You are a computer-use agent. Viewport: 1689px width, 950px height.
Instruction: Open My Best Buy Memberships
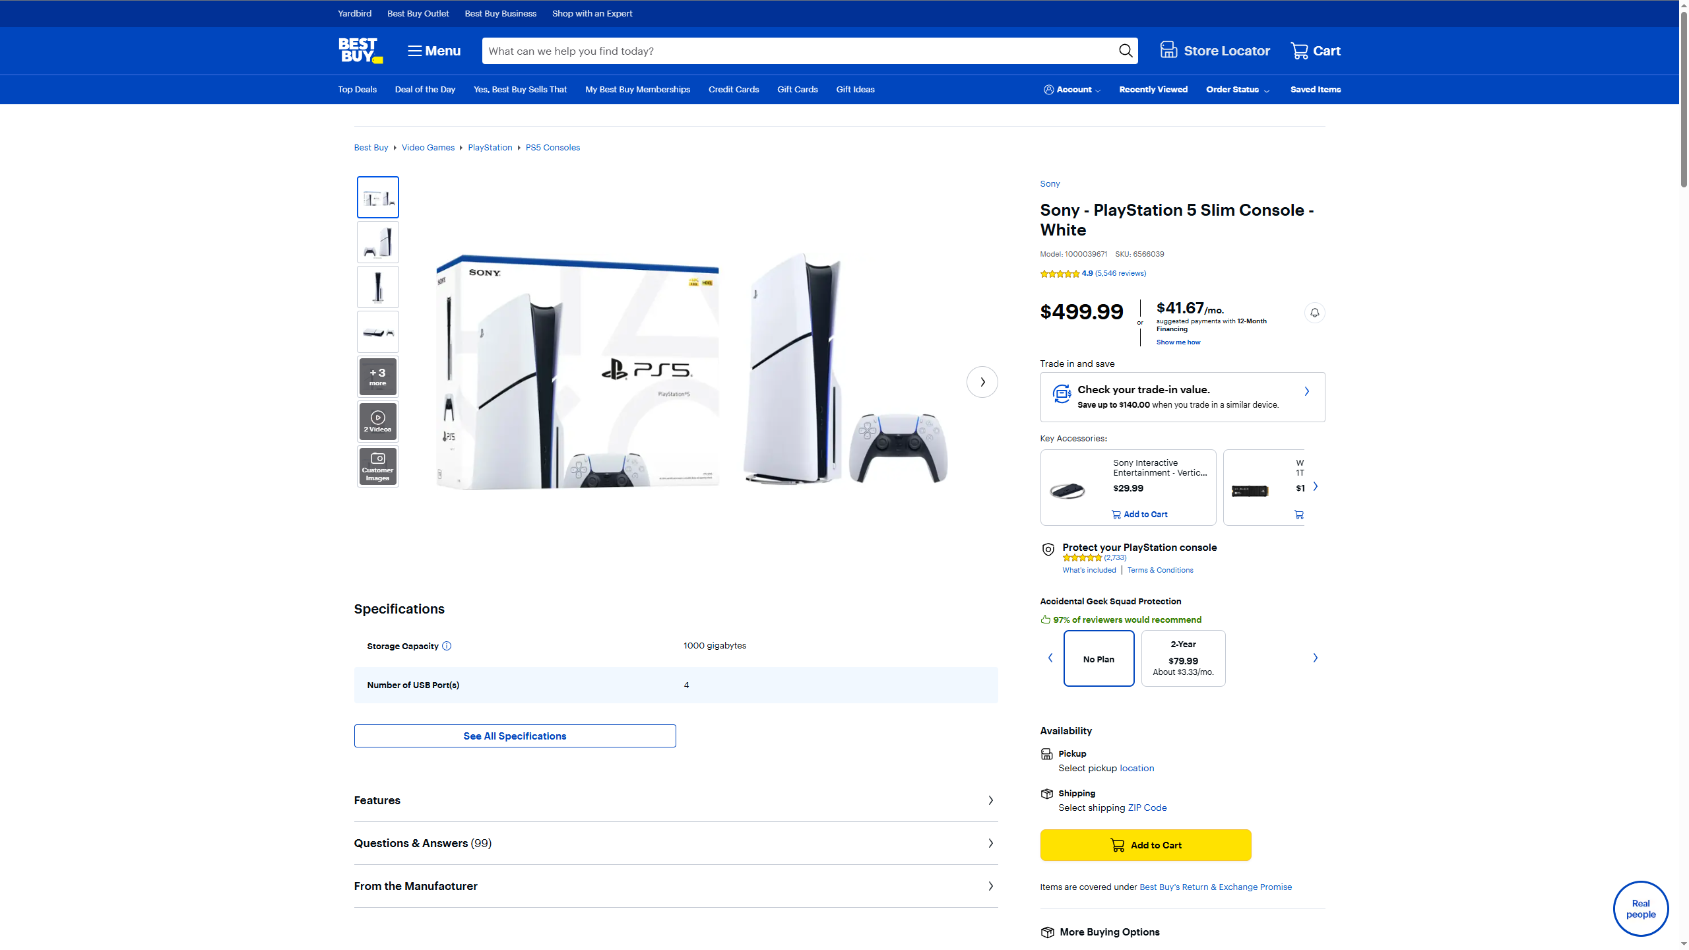tap(637, 90)
